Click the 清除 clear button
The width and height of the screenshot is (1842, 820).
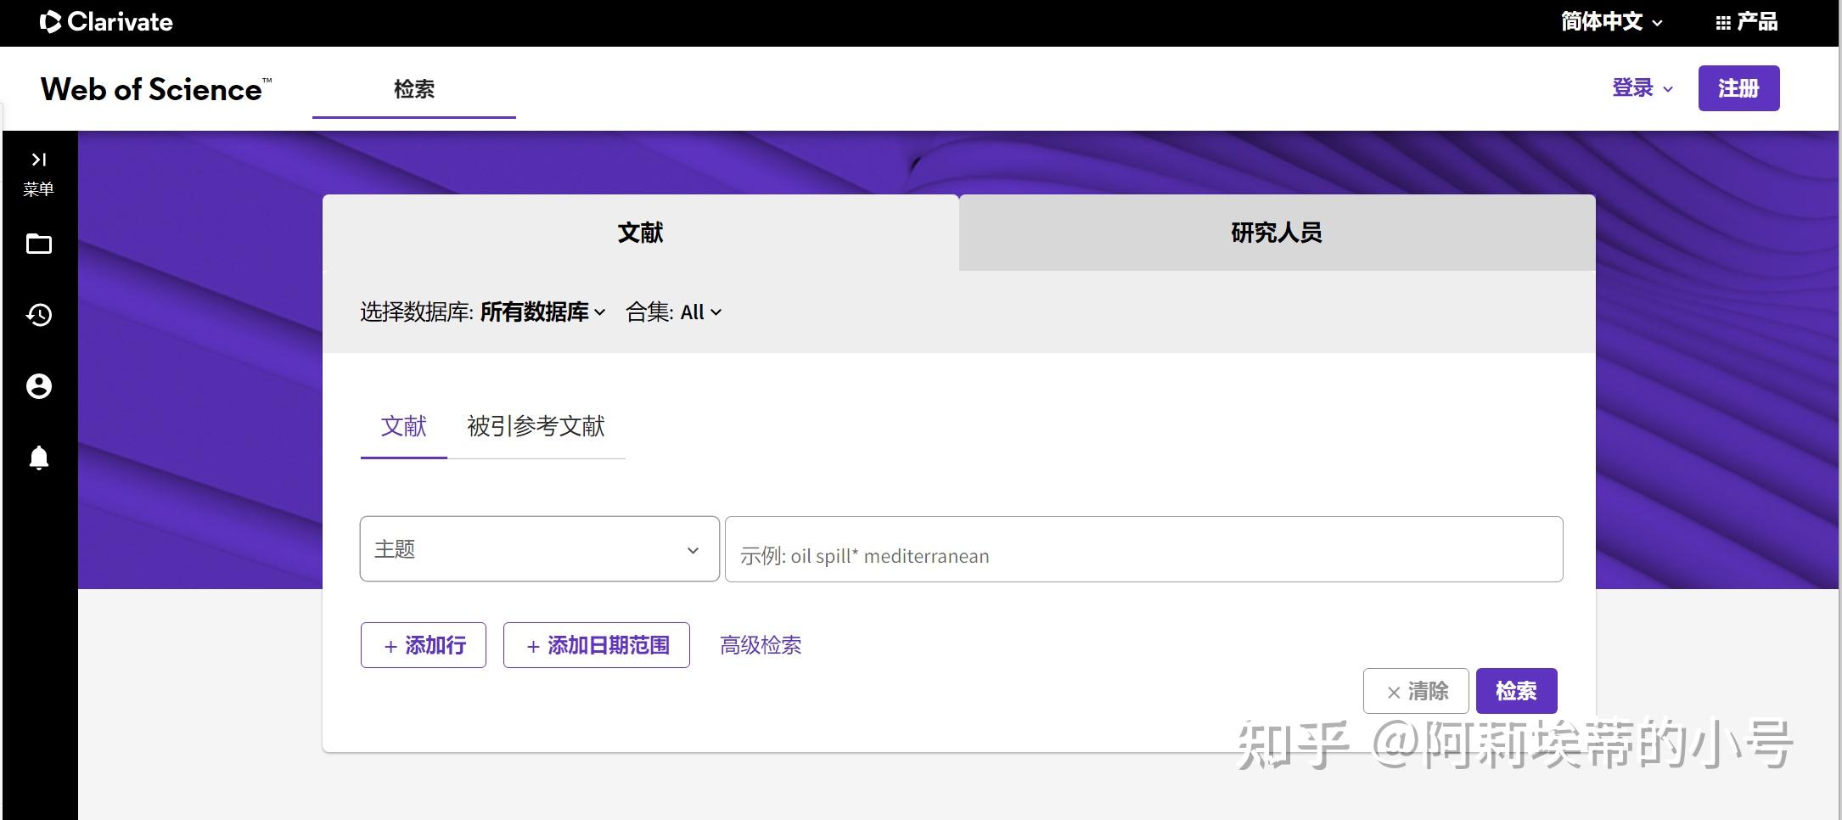click(x=1416, y=691)
